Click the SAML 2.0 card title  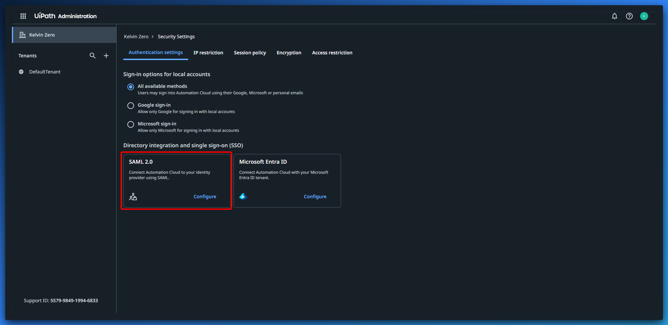[141, 162]
